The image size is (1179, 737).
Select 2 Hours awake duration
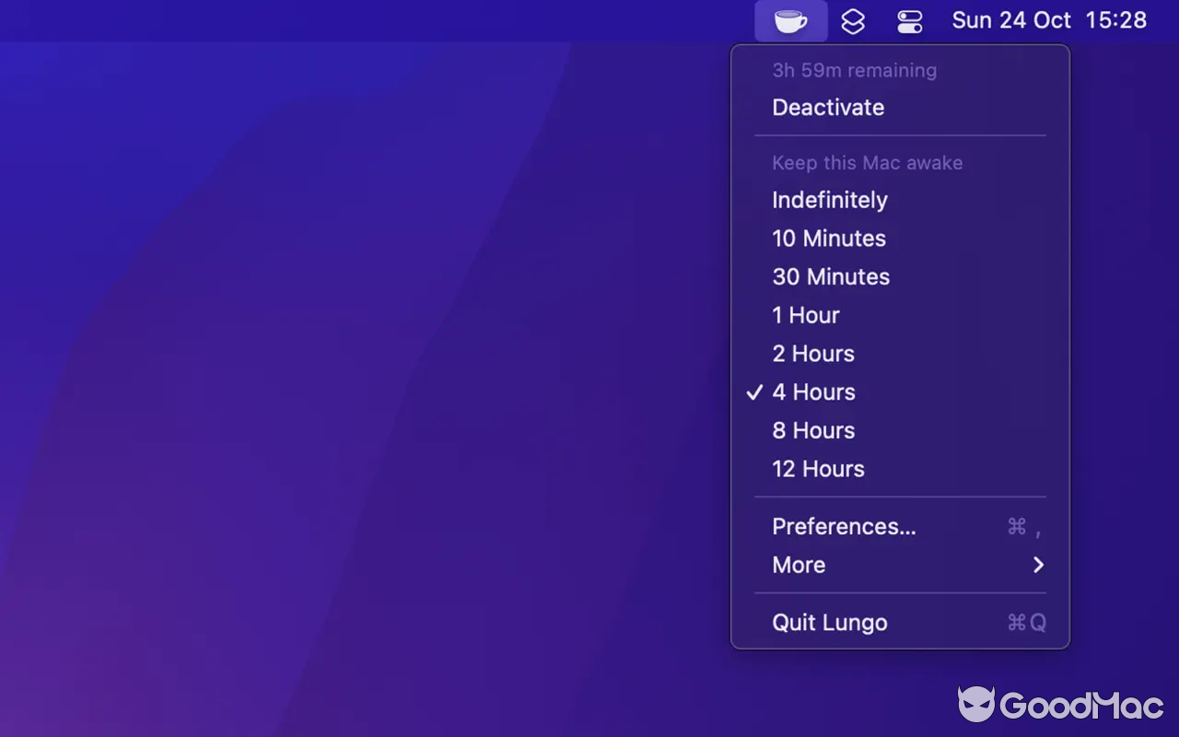[812, 354]
